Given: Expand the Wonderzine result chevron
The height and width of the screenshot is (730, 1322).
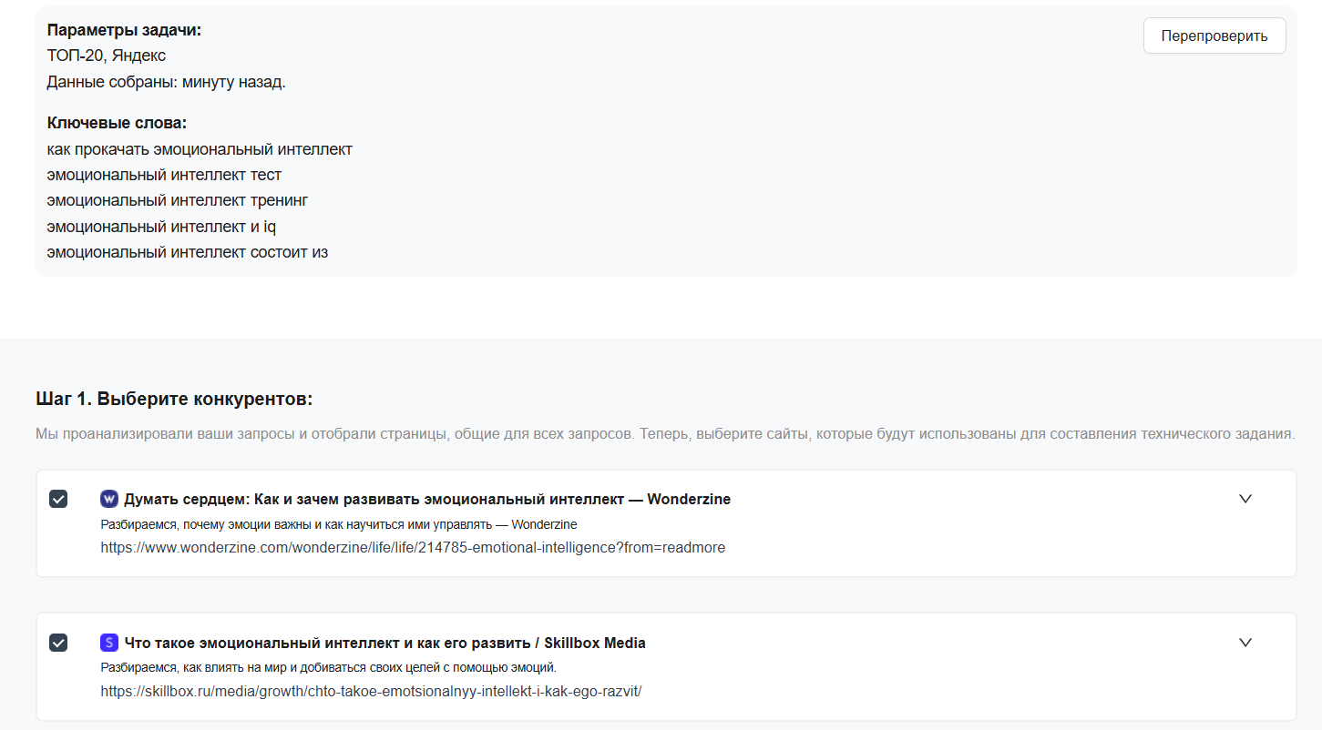Looking at the screenshot, I should (x=1245, y=499).
